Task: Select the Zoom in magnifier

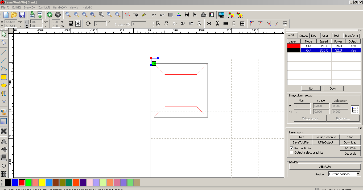Action: click(x=76, y=15)
